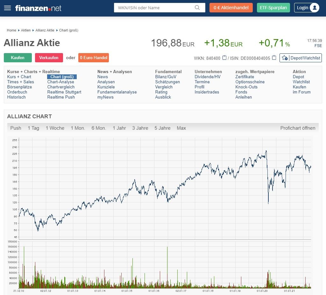Open the Dividende/HV link
The width and height of the screenshot is (326, 295).
coord(208,77)
